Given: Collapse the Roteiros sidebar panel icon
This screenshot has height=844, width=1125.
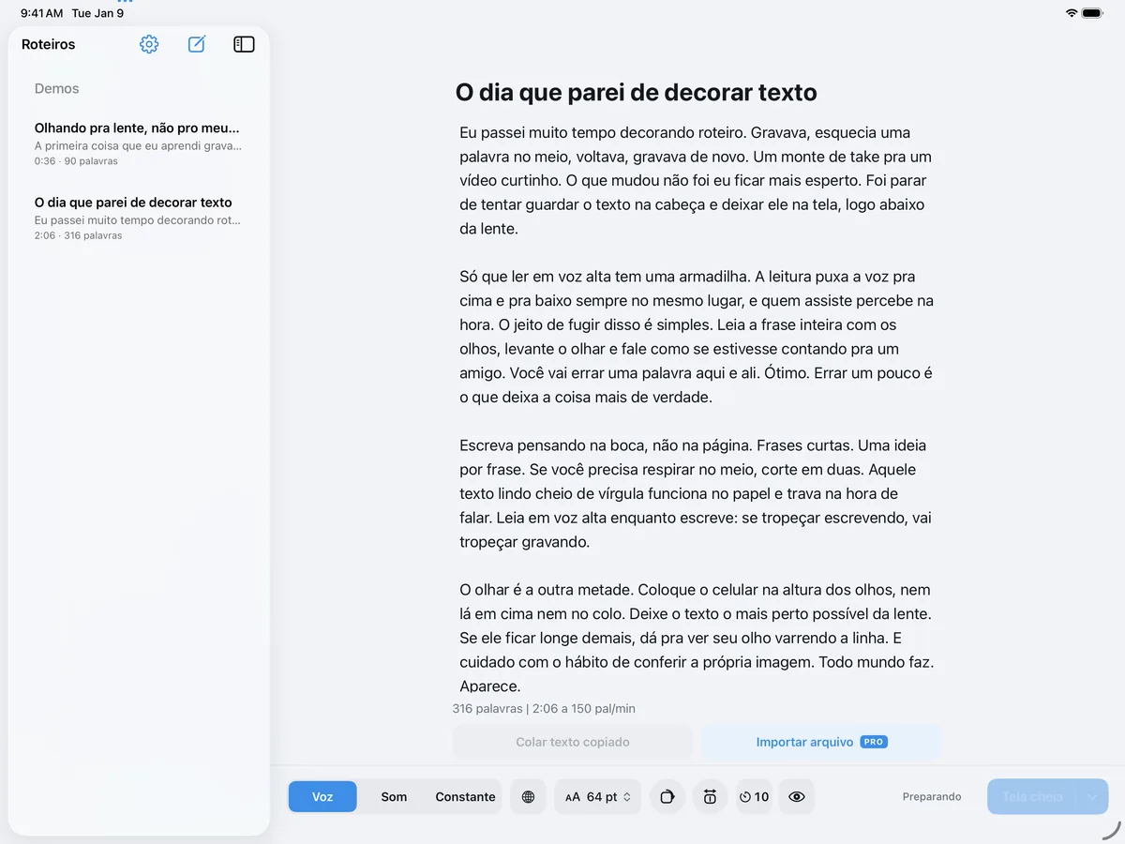Looking at the screenshot, I should (244, 44).
